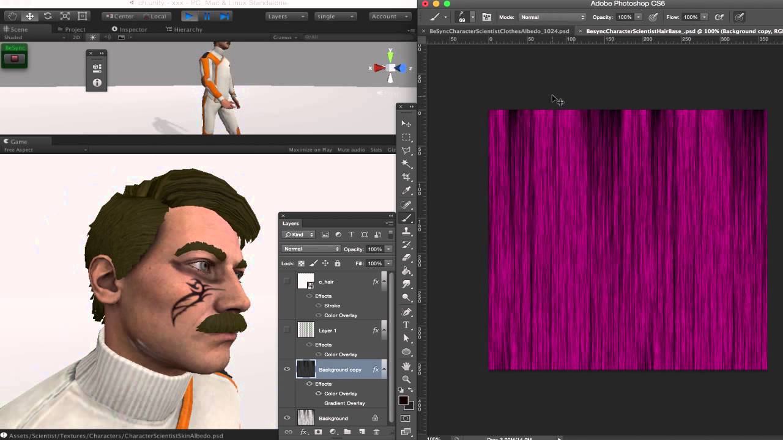The image size is (783, 440).
Task: Select the Move tool in Photoshop toolbar
Action: point(406,124)
